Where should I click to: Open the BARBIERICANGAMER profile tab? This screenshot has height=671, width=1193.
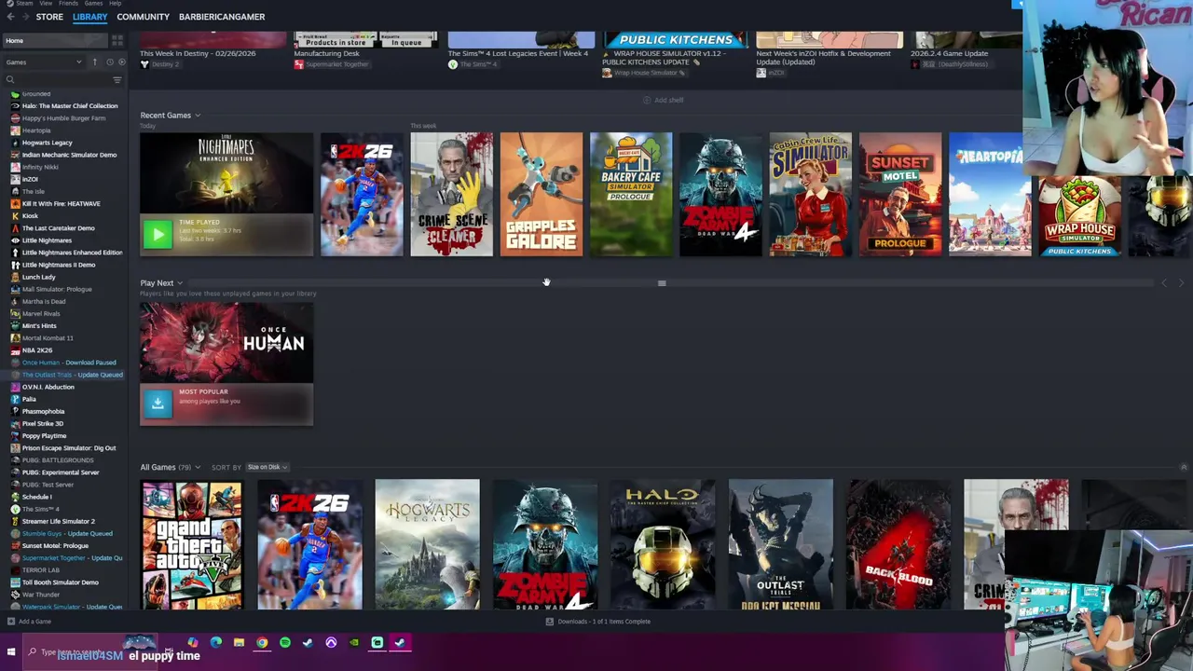pos(222,17)
